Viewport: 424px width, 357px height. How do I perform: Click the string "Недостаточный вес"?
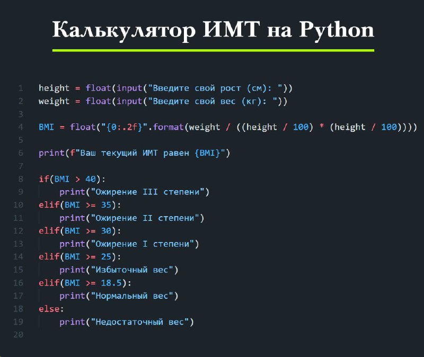[x=140, y=322]
